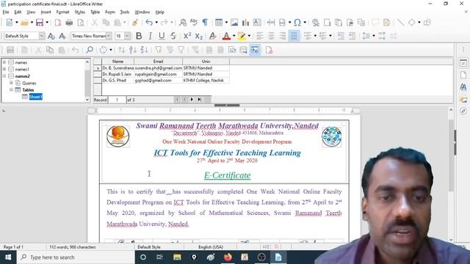Insert a chart
Screen dimensions: 470x264
click(x=245, y=23)
